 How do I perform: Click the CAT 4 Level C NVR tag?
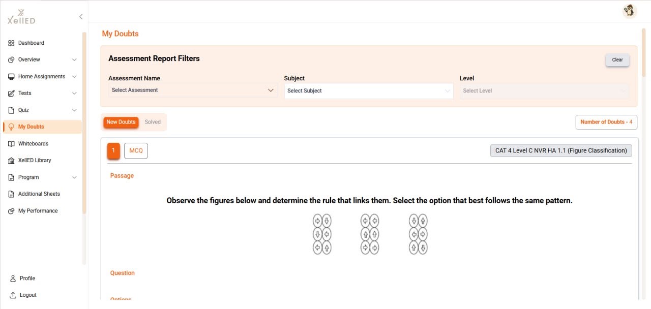[561, 151]
